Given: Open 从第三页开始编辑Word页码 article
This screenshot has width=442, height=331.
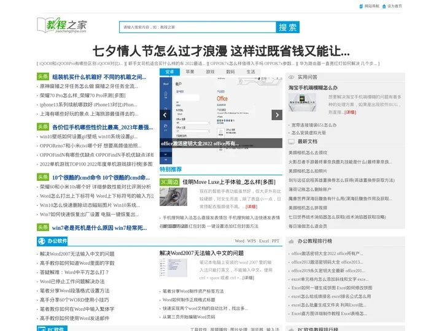Looking at the screenshot, I should [x=188, y=317].
